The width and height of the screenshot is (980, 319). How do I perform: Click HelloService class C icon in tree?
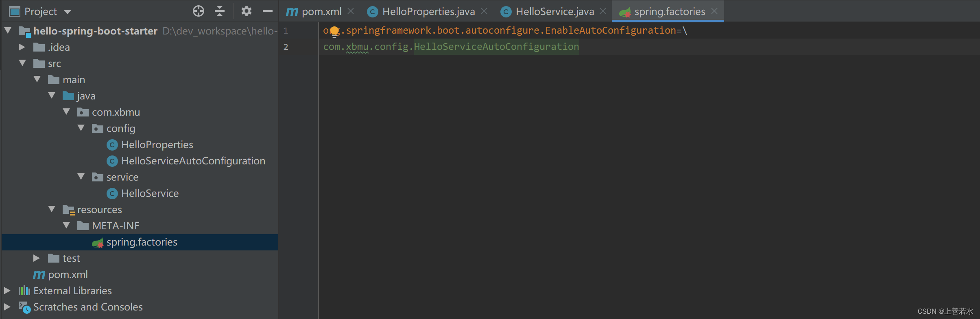112,194
